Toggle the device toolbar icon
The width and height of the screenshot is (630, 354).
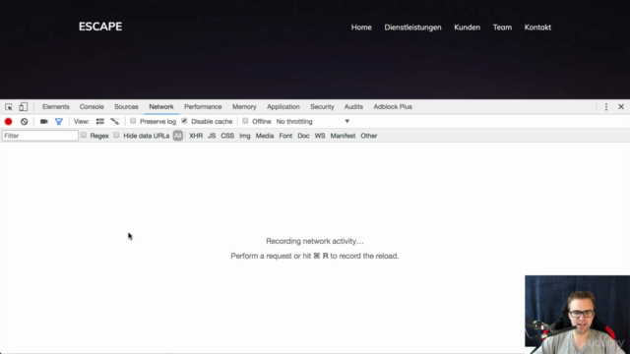pos(24,107)
